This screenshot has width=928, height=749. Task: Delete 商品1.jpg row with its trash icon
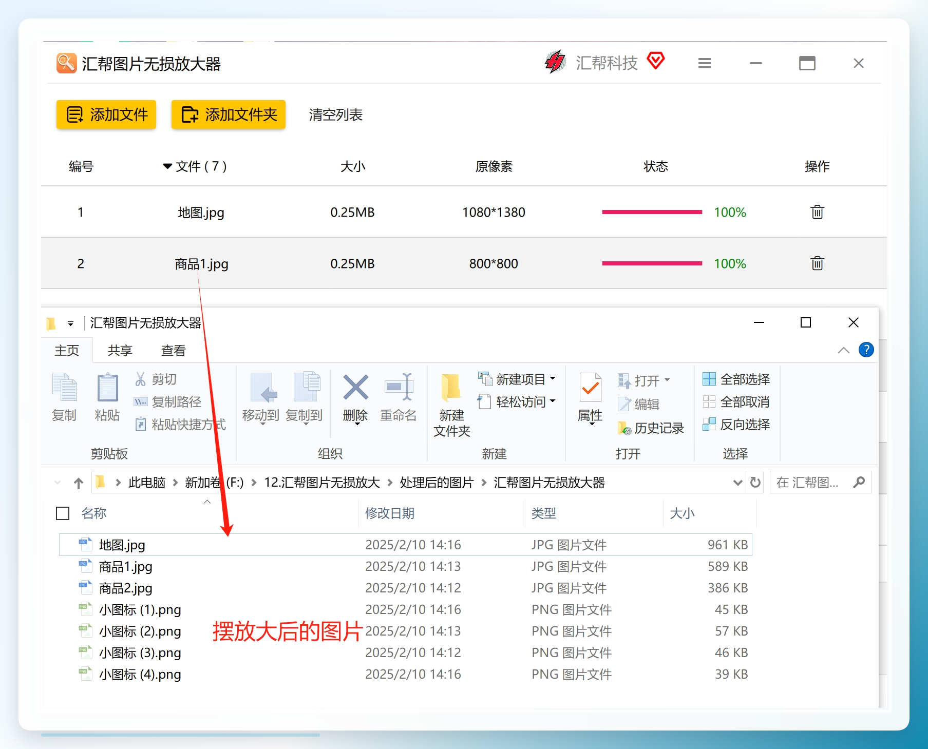point(817,263)
